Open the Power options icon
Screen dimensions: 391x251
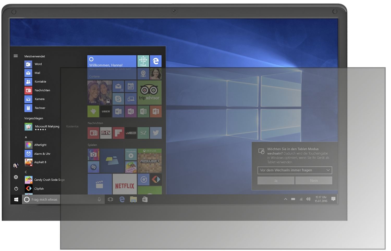point(16,188)
